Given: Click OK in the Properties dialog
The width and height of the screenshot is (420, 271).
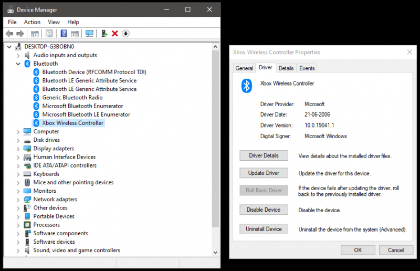Looking at the screenshot, I should coord(358,250).
